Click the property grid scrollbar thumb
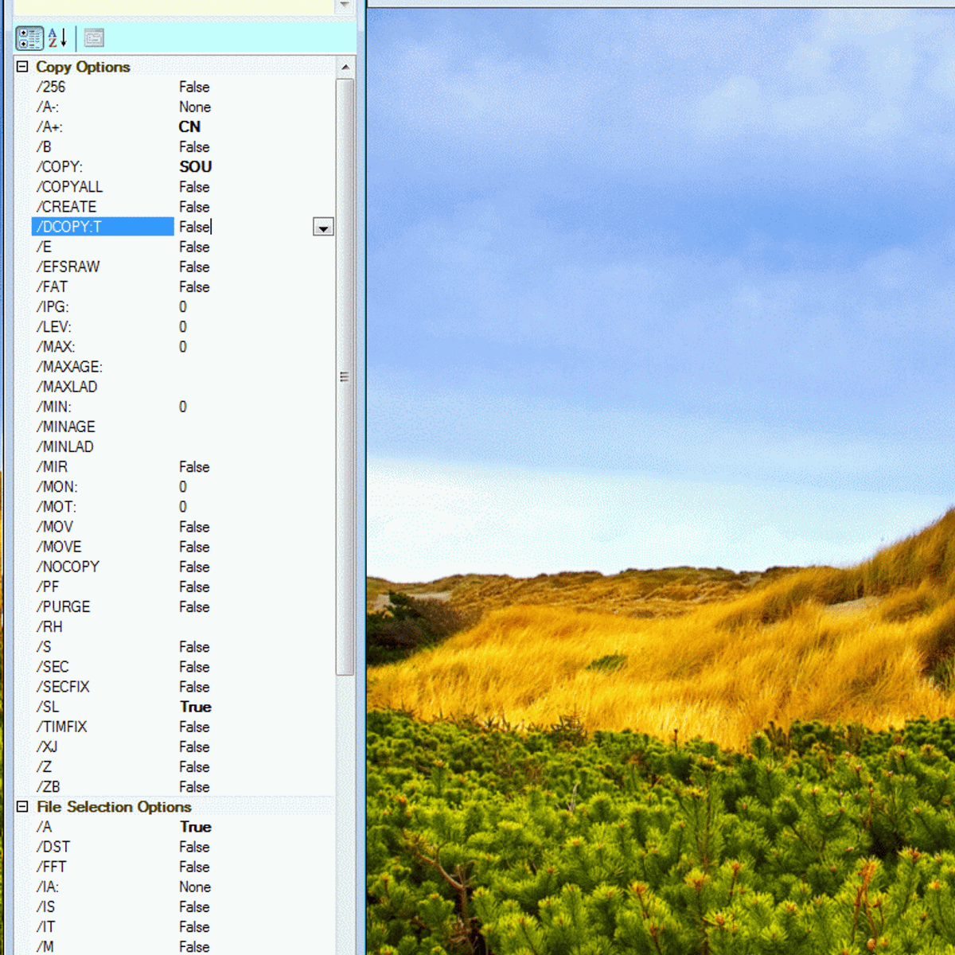 click(x=345, y=376)
